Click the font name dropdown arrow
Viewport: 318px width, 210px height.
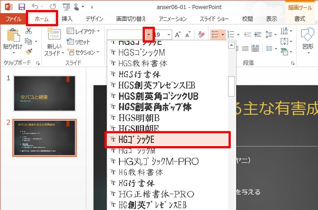(149, 34)
